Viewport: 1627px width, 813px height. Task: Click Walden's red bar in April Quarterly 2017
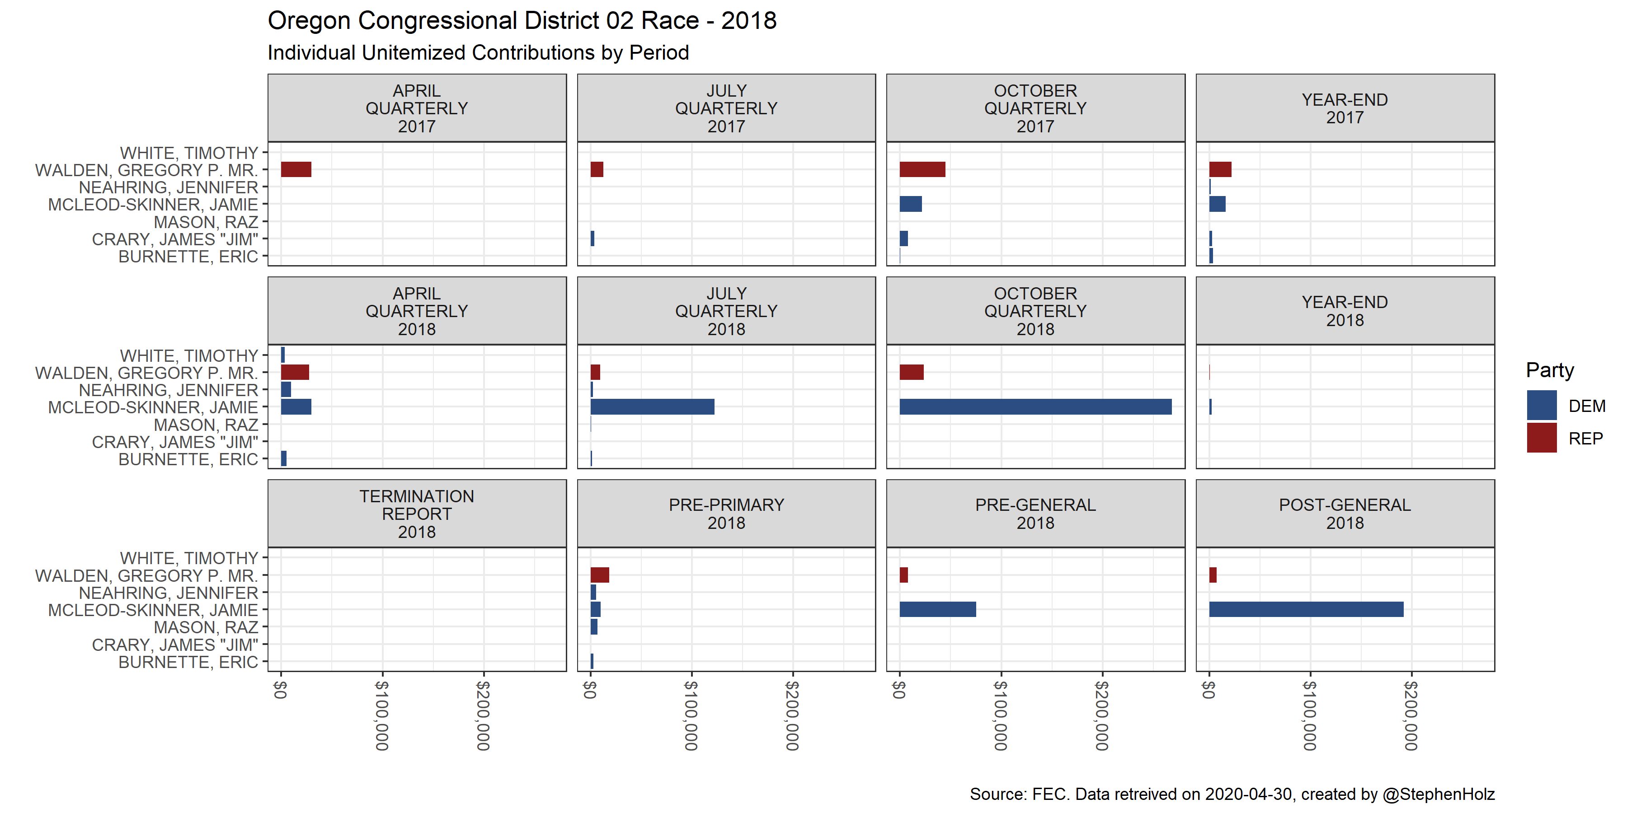[296, 169]
